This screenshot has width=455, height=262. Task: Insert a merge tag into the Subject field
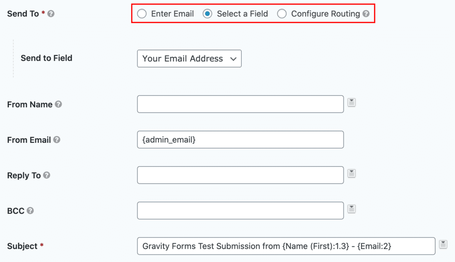click(443, 244)
